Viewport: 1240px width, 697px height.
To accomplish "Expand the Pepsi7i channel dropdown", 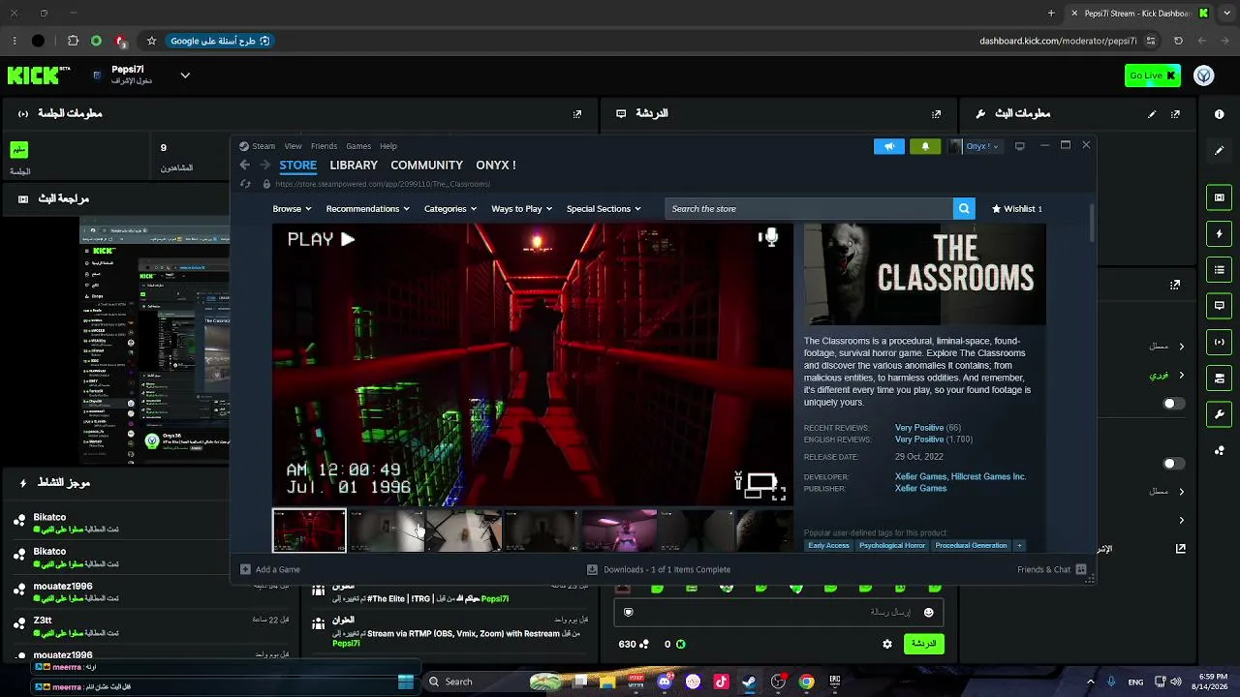I will [x=185, y=76].
